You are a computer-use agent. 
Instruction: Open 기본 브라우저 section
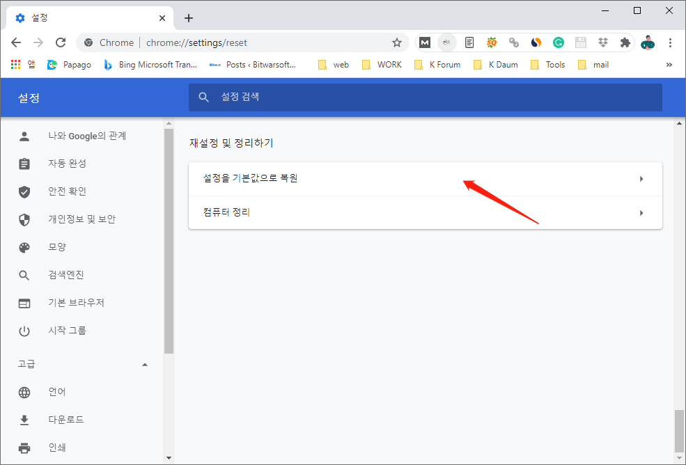point(81,303)
